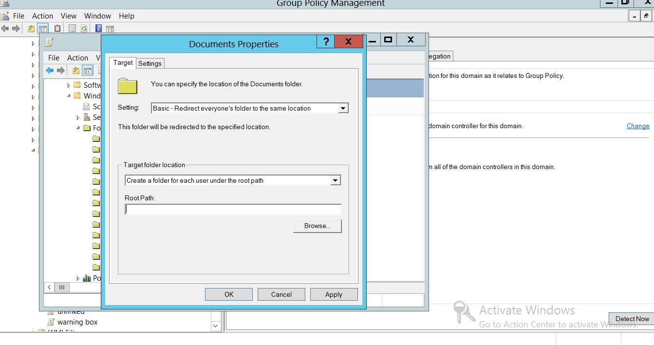Image resolution: width=654 pixels, height=346 pixels.
Task: Toggle console tree icon in editor window toolbar
Action: 87,71
